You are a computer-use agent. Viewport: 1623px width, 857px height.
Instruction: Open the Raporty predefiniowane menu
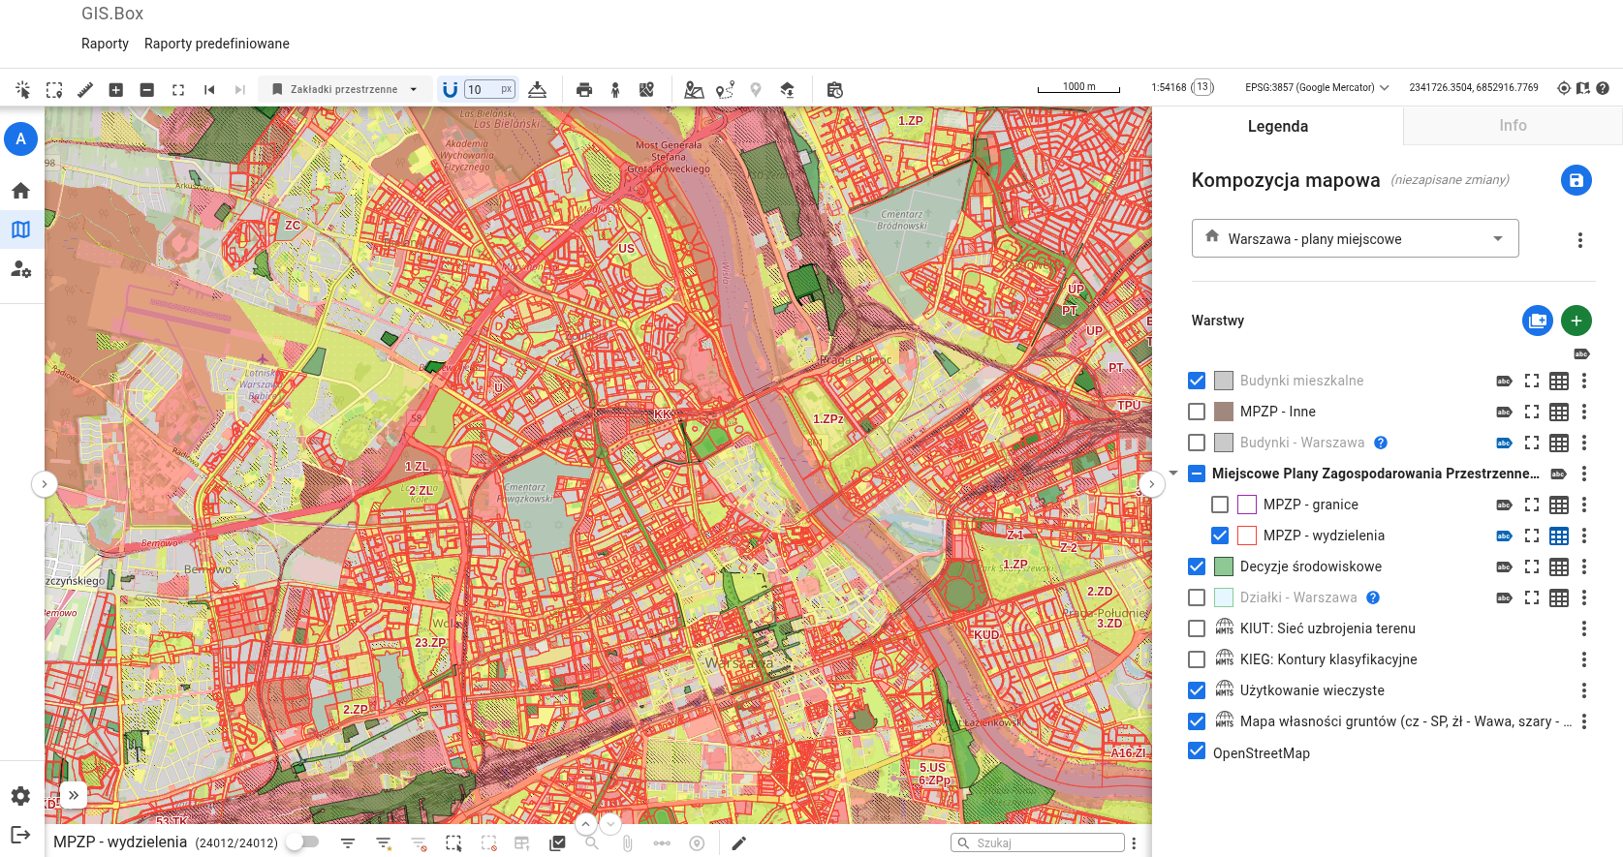tap(216, 44)
